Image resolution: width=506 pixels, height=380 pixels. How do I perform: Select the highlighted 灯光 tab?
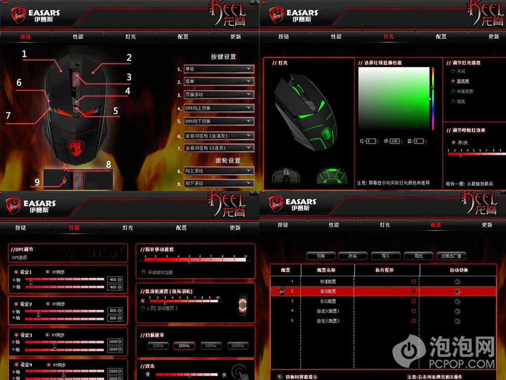(389, 36)
